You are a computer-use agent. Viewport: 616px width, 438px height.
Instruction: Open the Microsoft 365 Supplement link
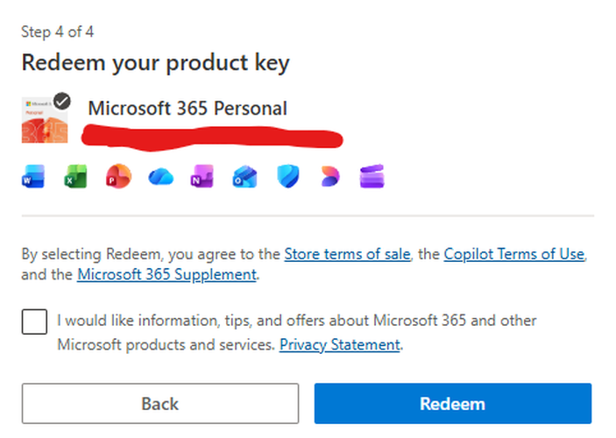click(166, 274)
